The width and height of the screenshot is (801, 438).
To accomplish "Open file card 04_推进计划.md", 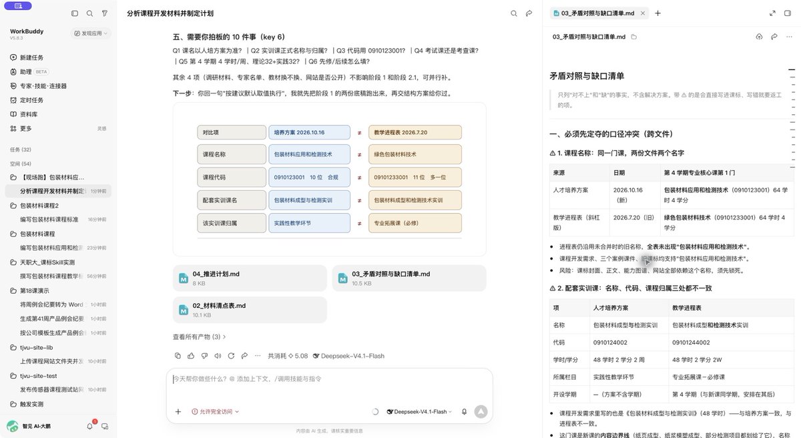I will (x=249, y=278).
